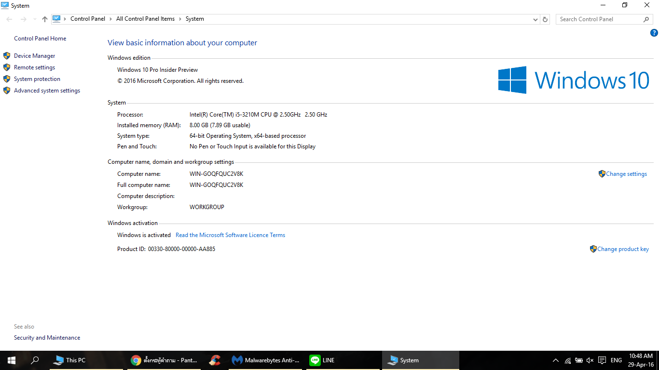Select the Product ID 00330-80000-00000-AA885
The width and height of the screenshot is (659, 370).
tap(181, 249)
